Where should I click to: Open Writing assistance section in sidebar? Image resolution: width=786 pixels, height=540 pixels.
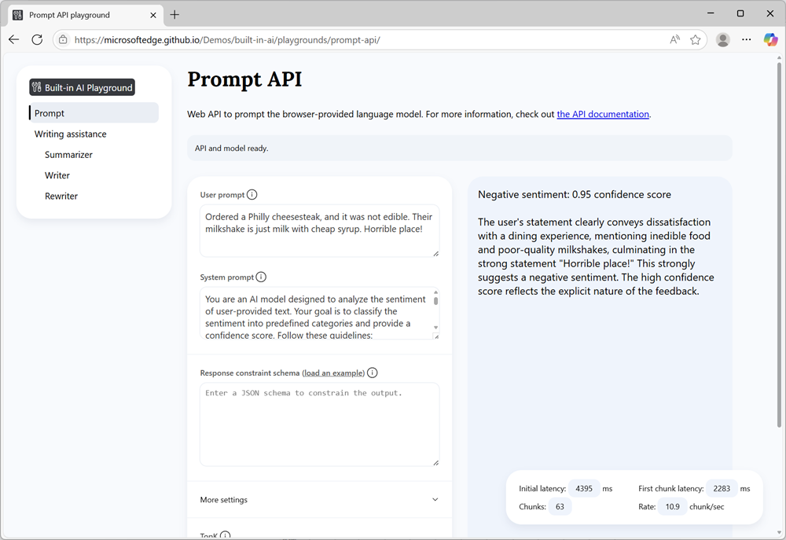click(x=70, y=134)
